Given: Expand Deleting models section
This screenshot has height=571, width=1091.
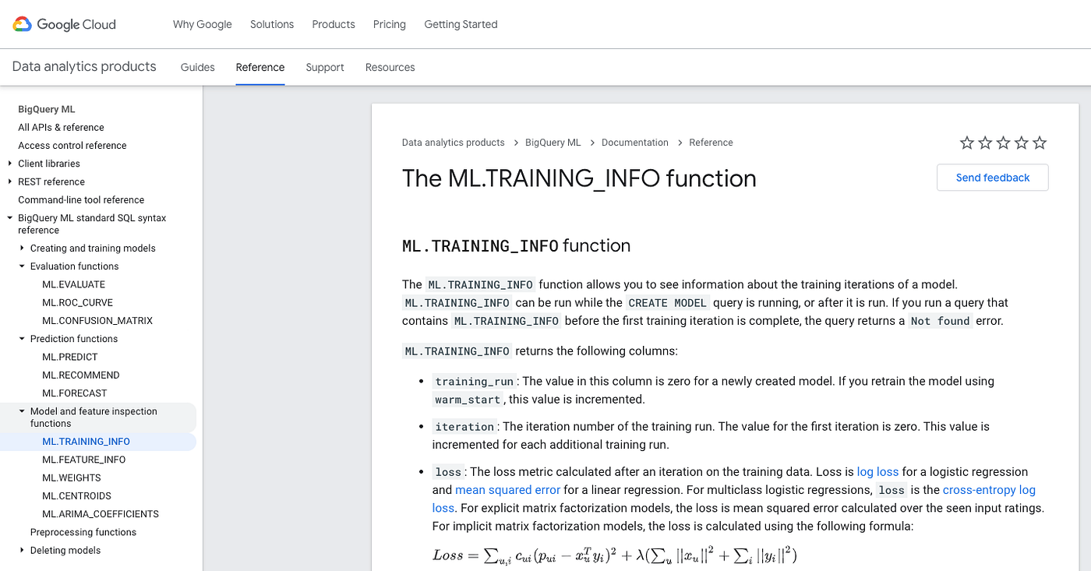Looking at the screenshot, I should 22,551.
